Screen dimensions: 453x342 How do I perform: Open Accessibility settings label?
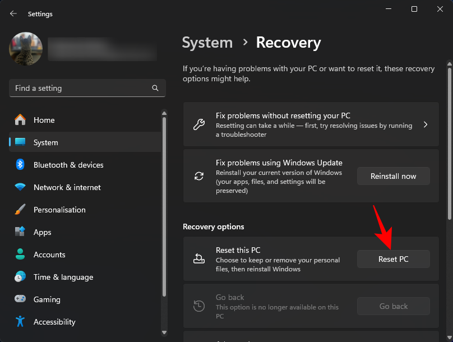[x=54, y=322]
